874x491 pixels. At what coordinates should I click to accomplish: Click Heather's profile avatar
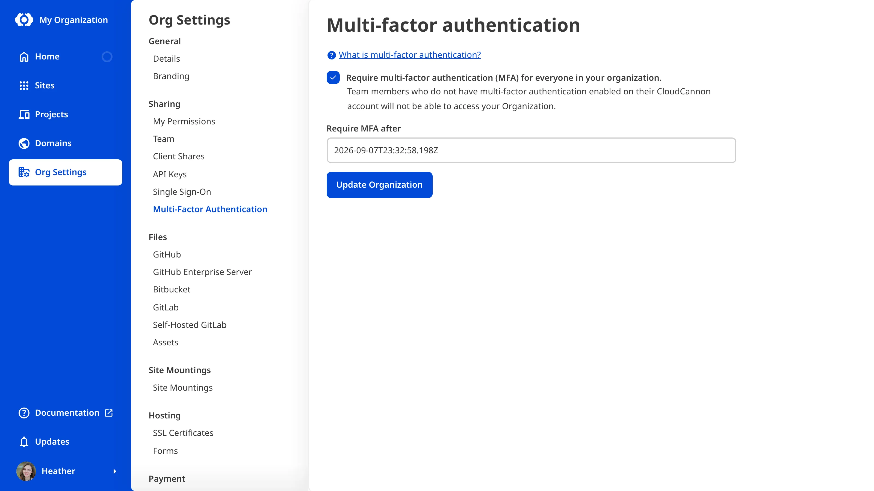26,471
